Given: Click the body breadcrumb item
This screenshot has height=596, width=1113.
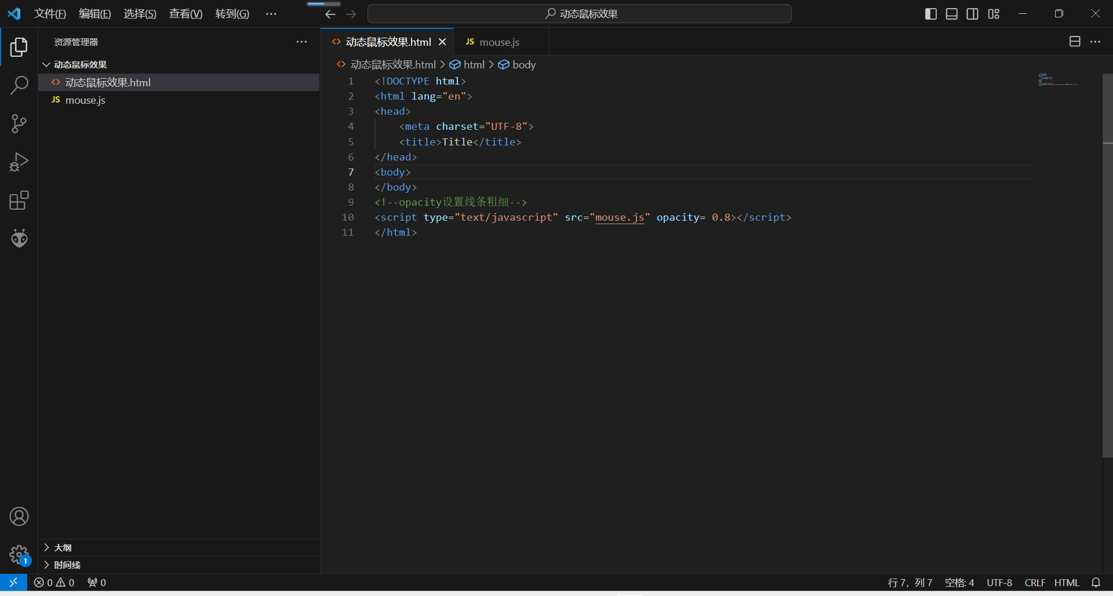Looking at the screenshot, I should [517, 64].
